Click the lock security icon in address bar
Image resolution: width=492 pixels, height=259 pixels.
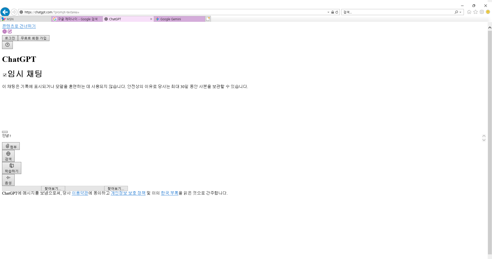tap(332, 12)
